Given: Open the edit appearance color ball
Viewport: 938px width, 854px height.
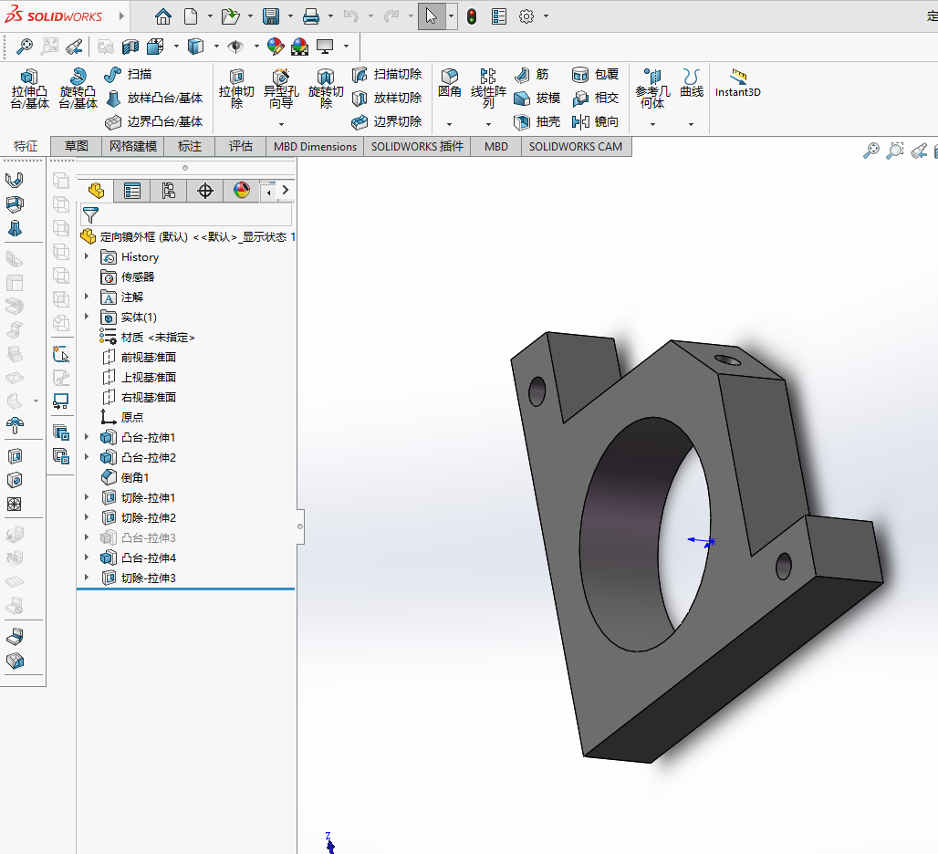Looking at the screenshot, I should 276,47.
